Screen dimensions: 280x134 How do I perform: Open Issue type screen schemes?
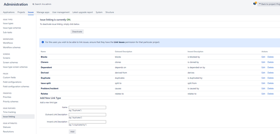click(15, 67)
